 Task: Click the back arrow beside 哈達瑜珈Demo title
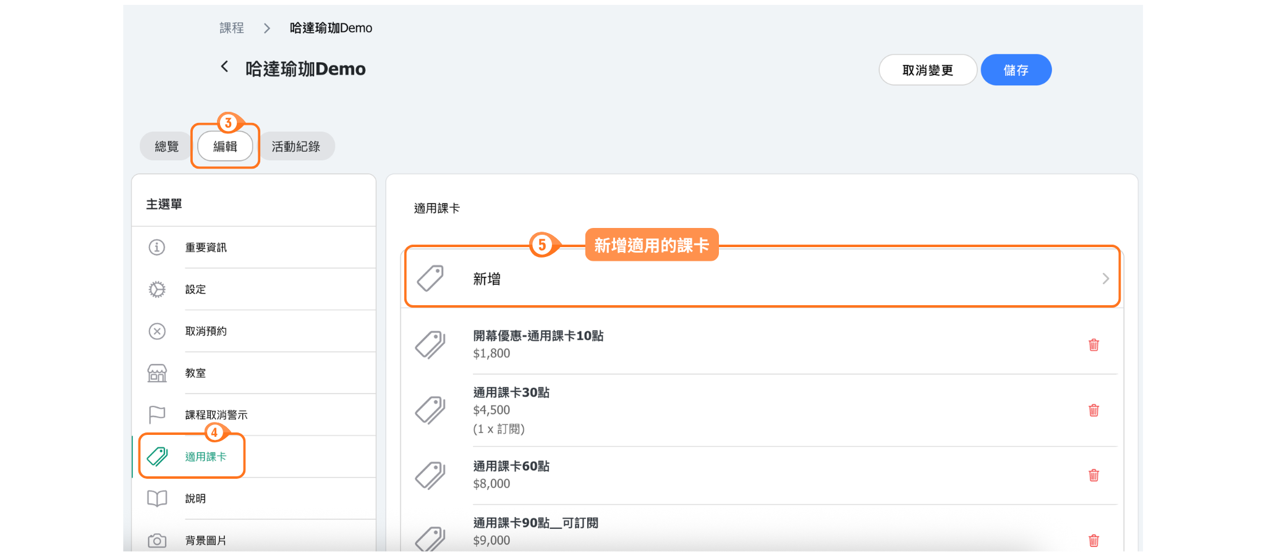tap(225, 67)
